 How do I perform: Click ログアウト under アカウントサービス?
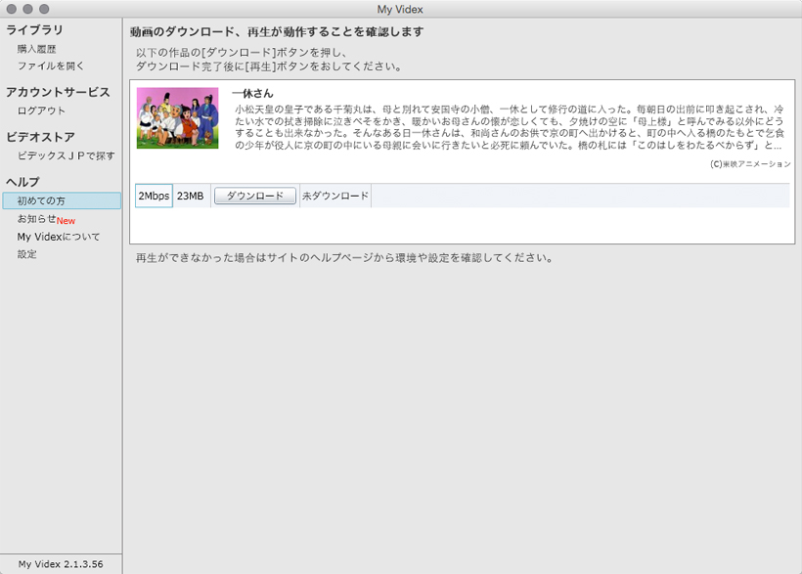41,110
